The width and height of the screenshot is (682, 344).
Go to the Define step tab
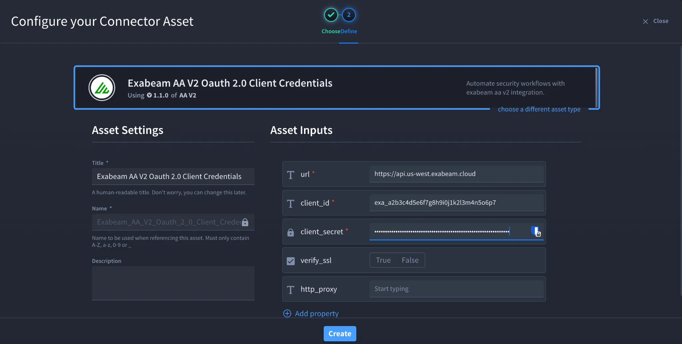coord(349,31)
